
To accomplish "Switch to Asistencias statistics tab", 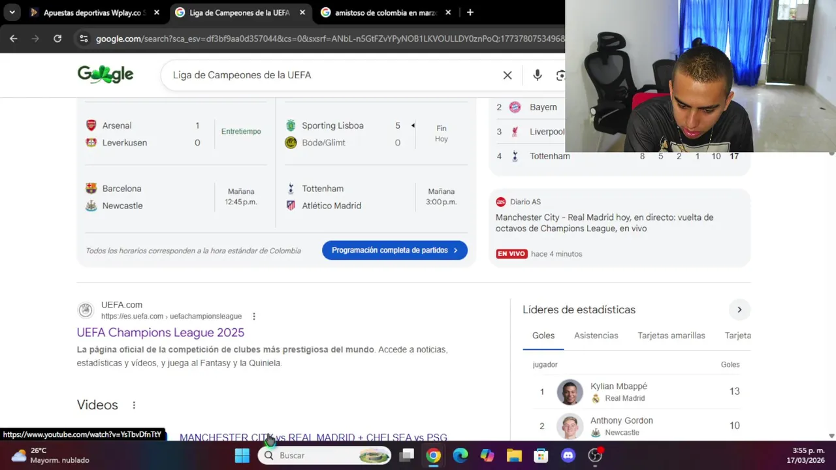I will pos(596,336).
